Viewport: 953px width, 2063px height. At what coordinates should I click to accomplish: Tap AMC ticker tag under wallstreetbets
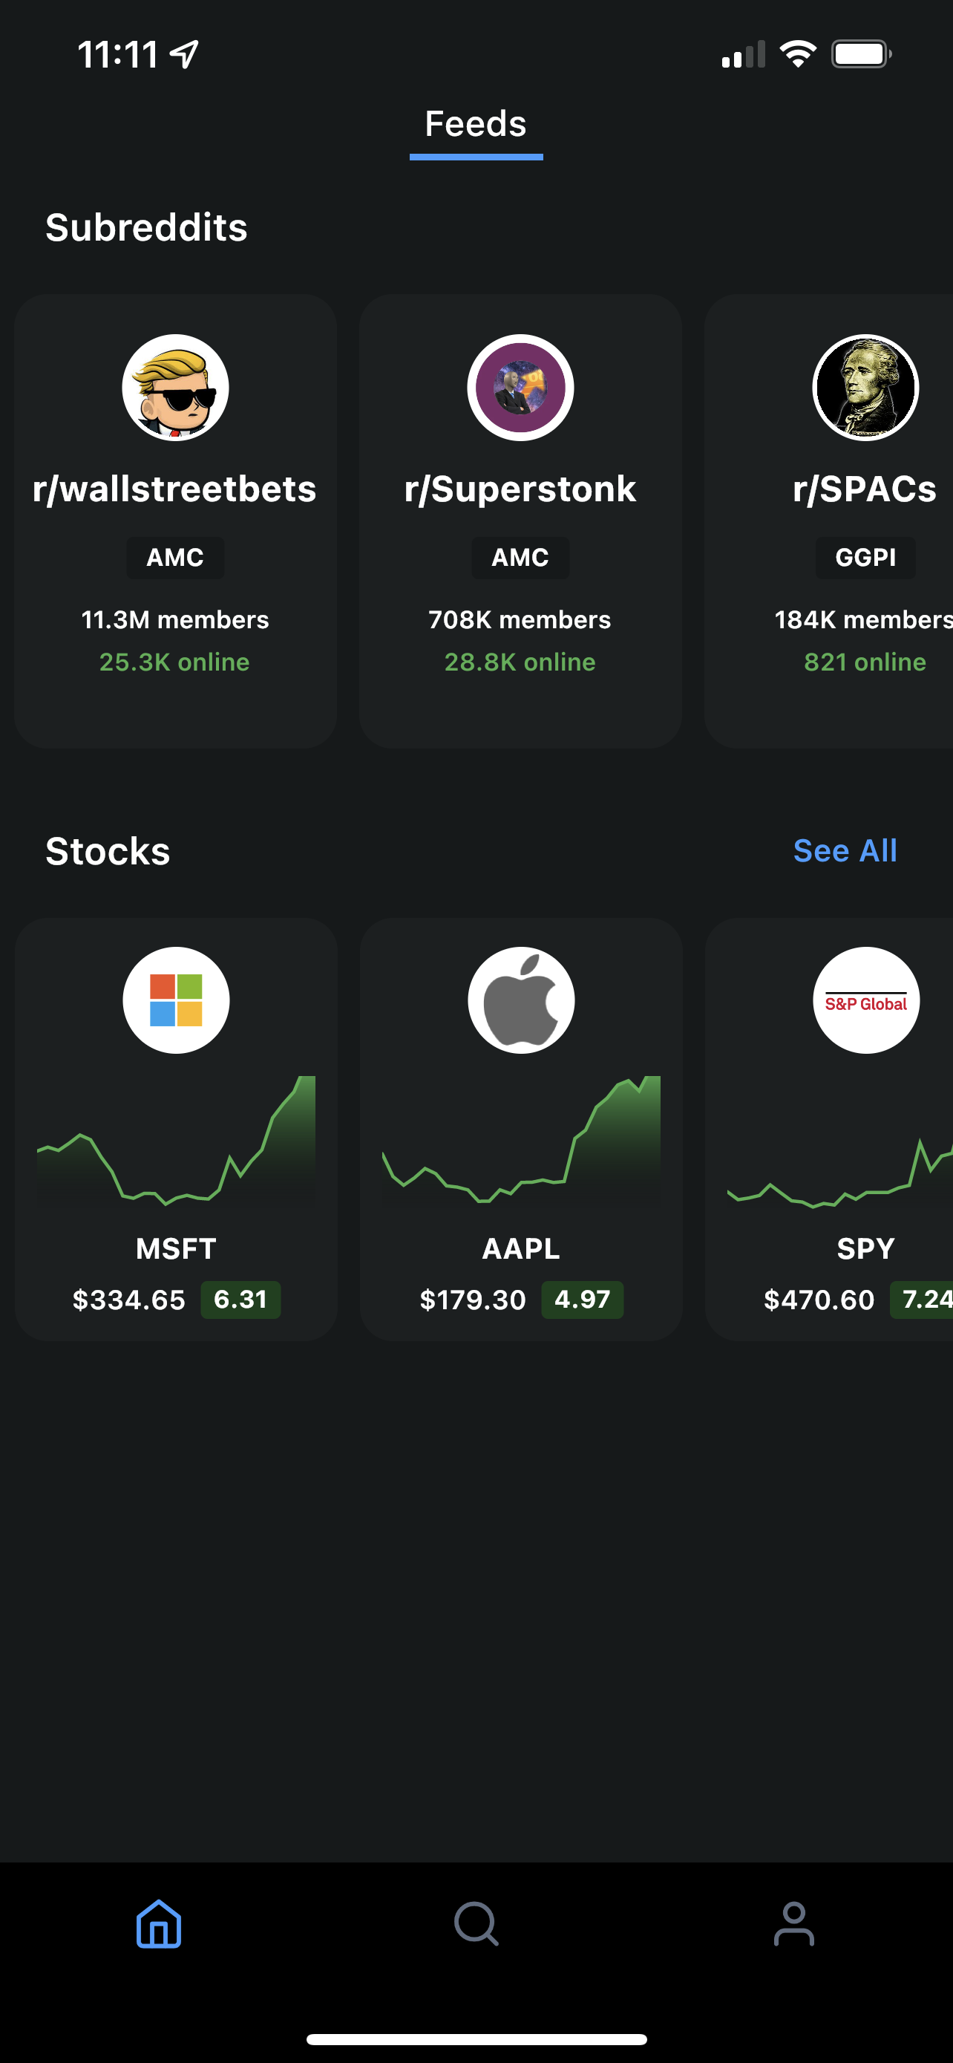click(x=175, y=558)
